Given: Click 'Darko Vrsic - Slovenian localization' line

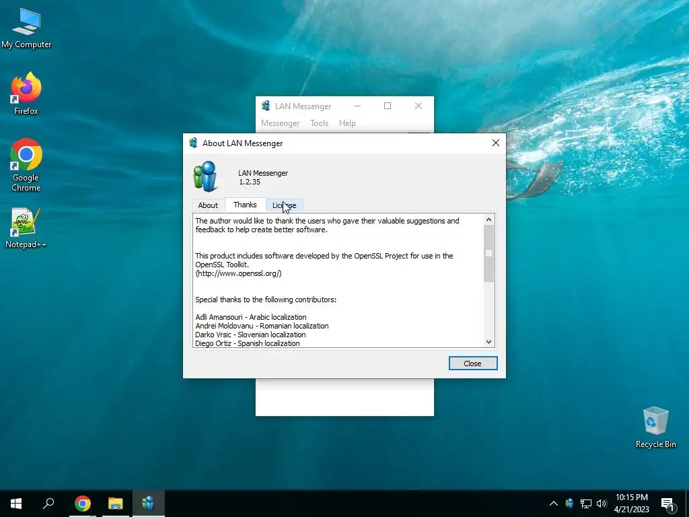Looking at the screenshot, I should pyautogui.click(x=250, y=335).
